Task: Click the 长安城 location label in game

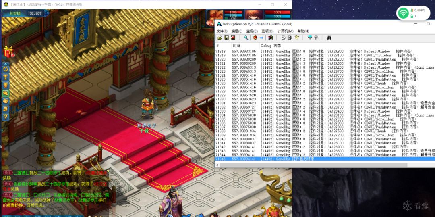Action: (x=15, y=13)
